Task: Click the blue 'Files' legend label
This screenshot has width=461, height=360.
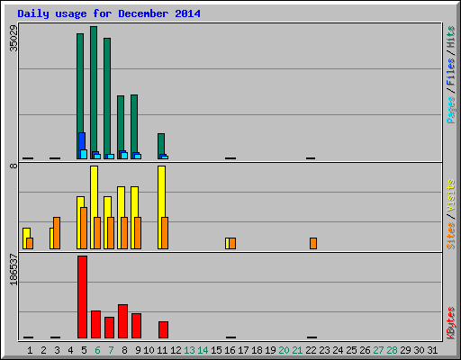Action: pyautogui.click(x=451, y=72)
